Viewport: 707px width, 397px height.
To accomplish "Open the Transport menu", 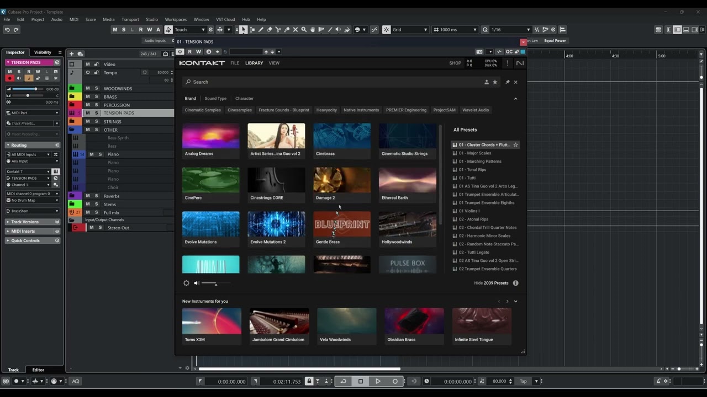I will [130, 19].
